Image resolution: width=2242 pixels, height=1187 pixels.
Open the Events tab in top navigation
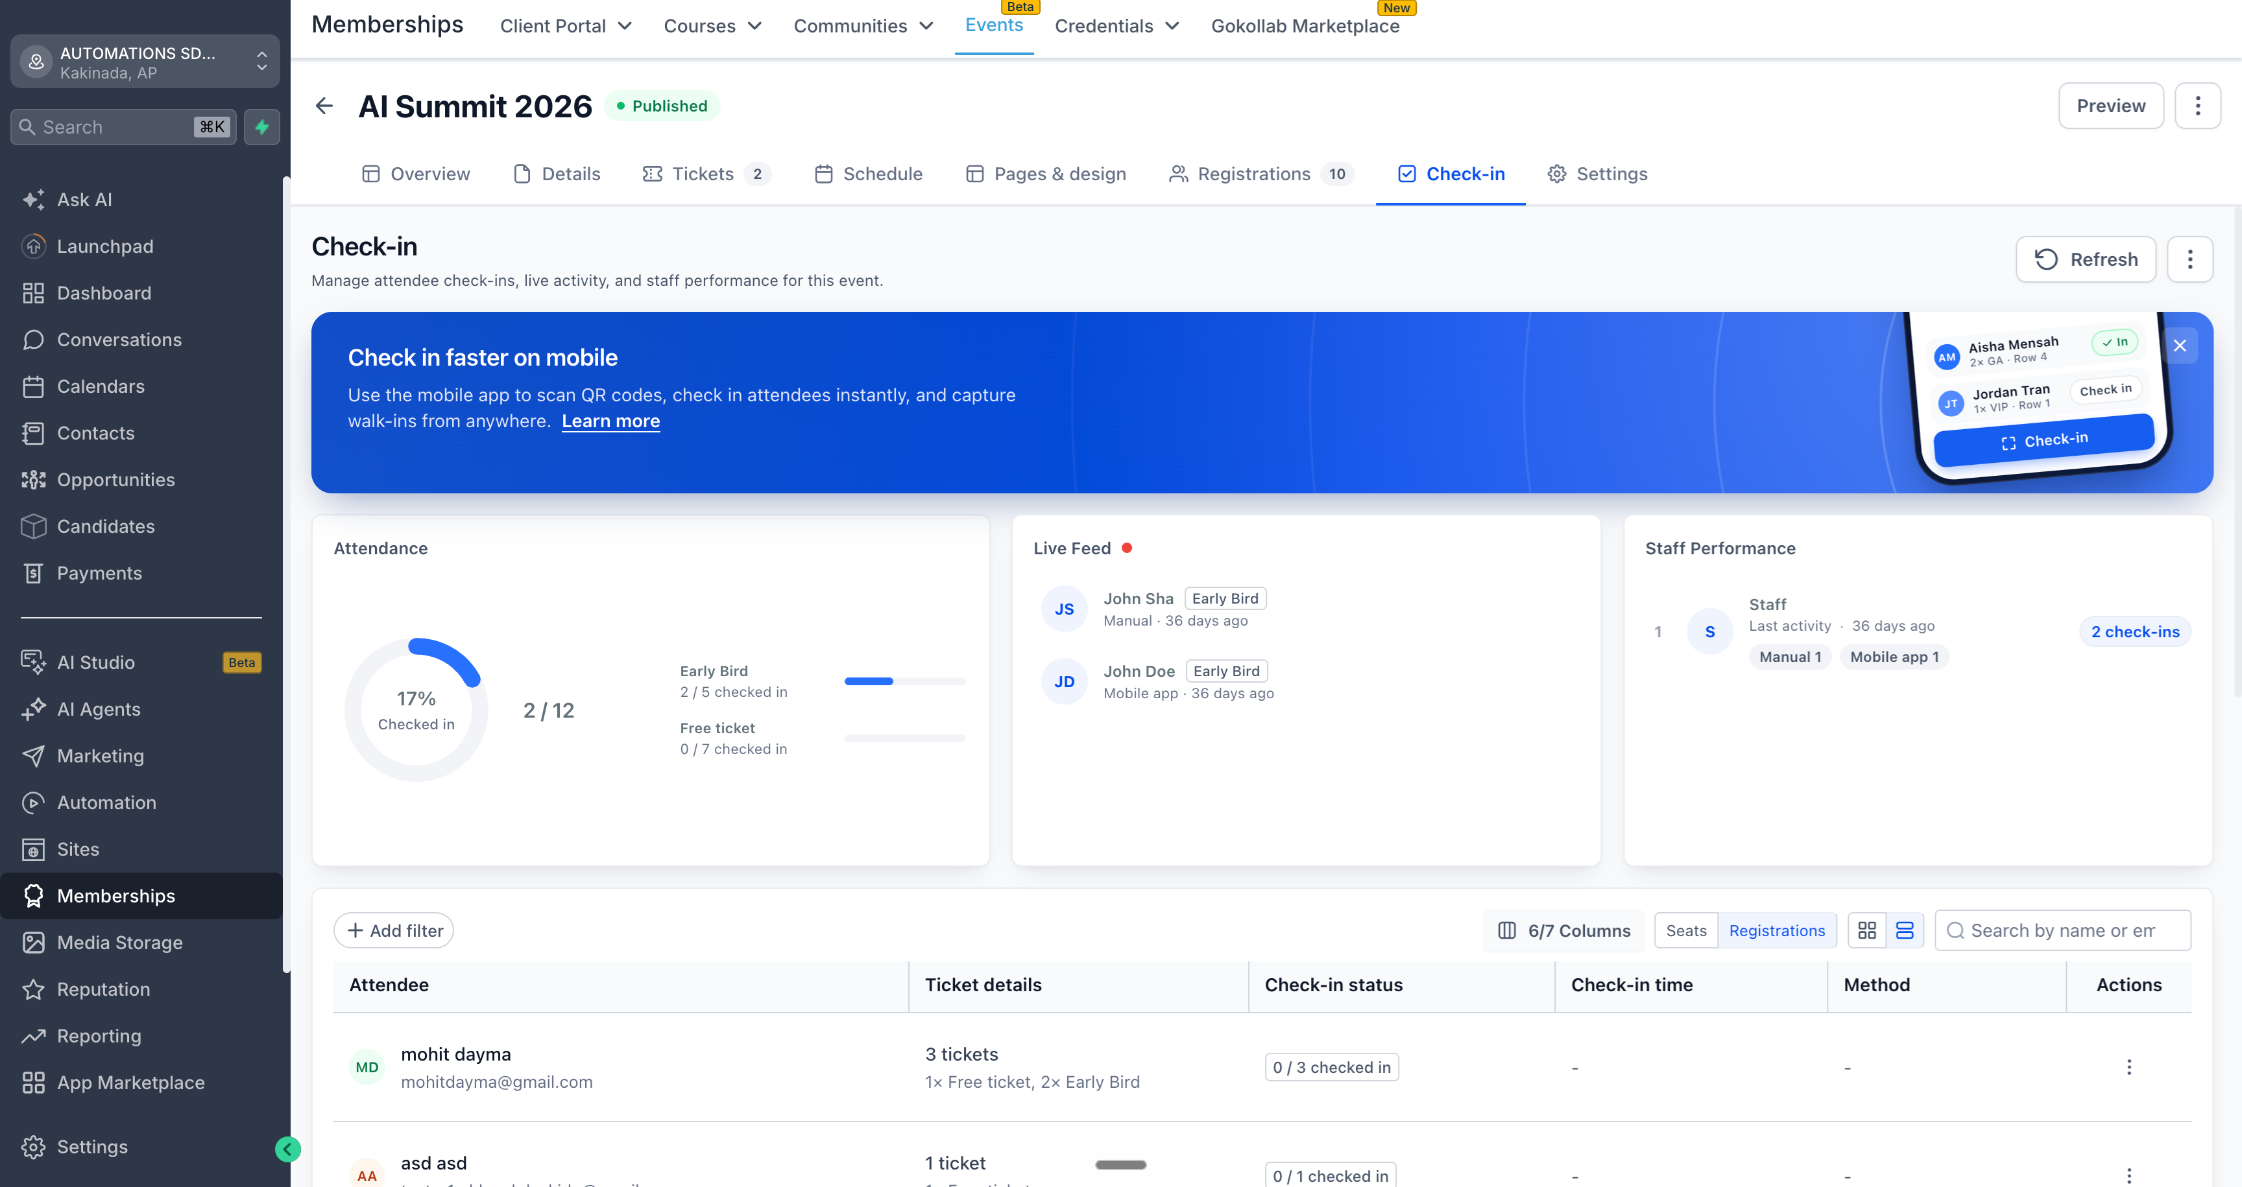(994, 25)
